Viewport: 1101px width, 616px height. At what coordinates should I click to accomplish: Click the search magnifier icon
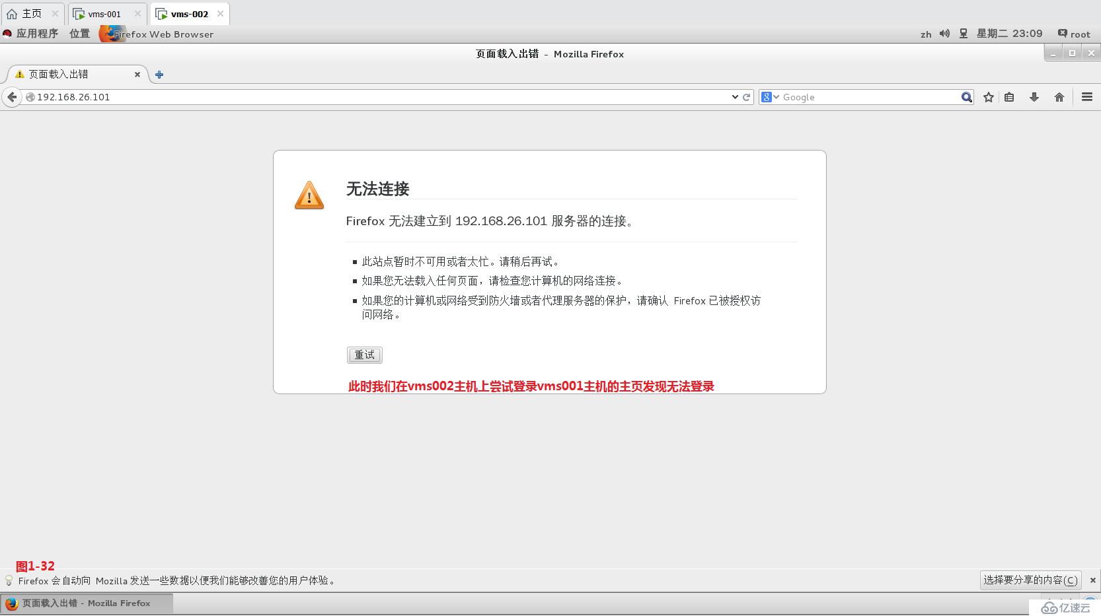tap(966, 97)
